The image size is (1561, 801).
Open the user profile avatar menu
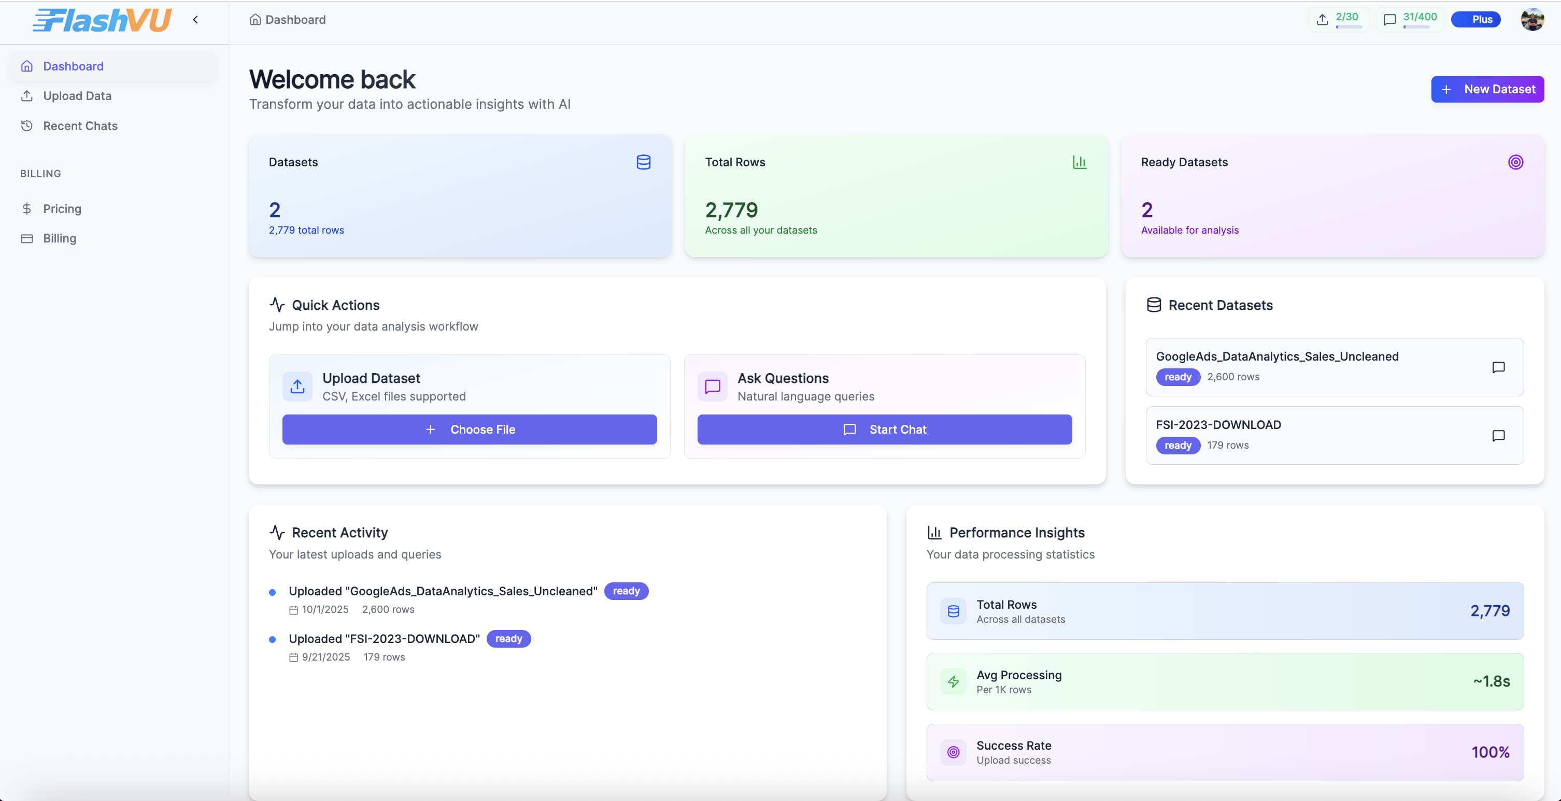pos(1532,19)
